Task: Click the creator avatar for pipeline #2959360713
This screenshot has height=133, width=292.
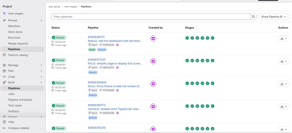Action: tap(153, 107)
